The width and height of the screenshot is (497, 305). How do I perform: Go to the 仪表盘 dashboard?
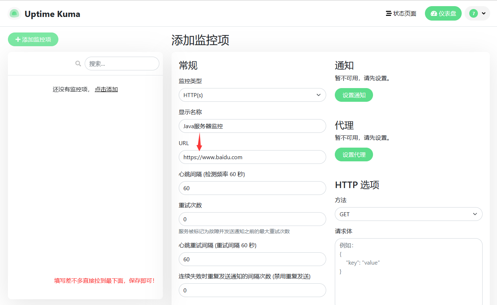(443, 14)
